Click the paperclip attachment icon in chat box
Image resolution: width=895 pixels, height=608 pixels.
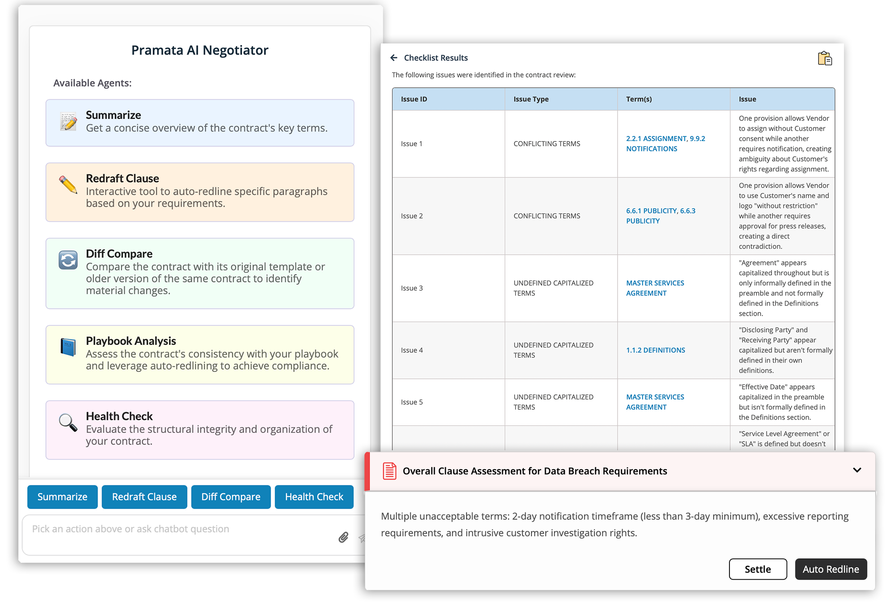[343, 537]
